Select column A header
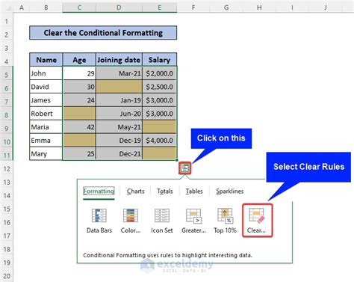 click(x=22, y=7)
